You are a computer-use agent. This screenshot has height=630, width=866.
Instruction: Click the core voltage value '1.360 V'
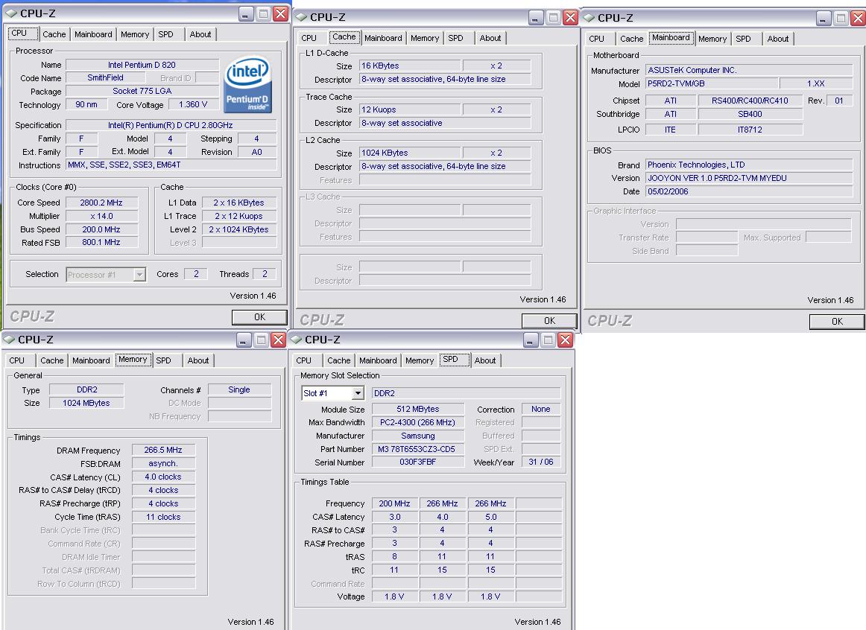coord(193,104)
